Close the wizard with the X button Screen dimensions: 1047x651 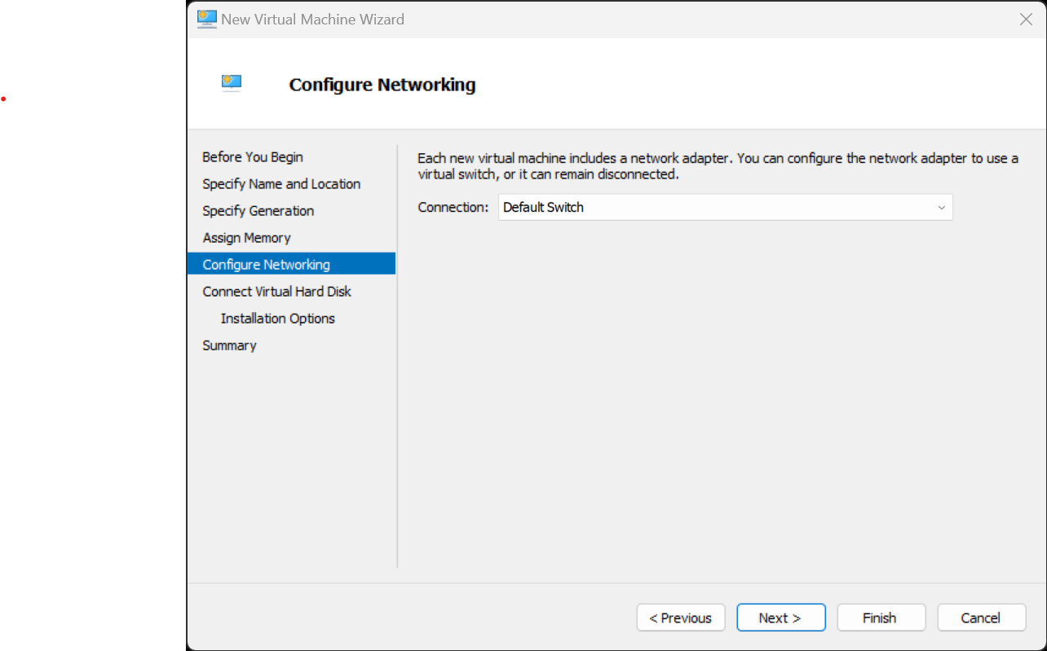tap(1026, 20)
